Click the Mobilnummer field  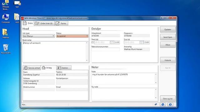[39, 90]
